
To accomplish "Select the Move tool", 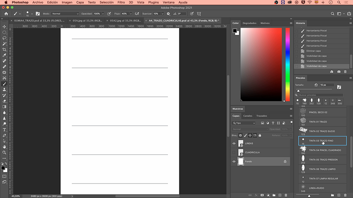I will point(4,27).
